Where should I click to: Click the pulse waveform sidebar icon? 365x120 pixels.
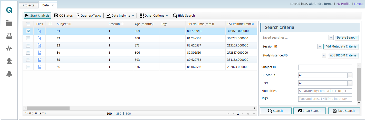coord(9,49)
